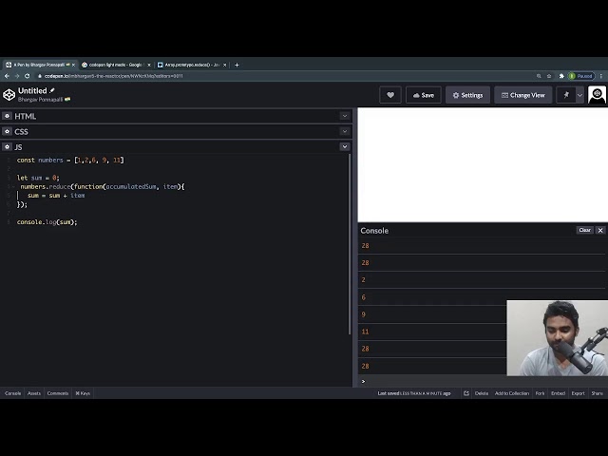Click the 'const numbers' declaration line
The image size is (608, 456).
coord(70,161)
